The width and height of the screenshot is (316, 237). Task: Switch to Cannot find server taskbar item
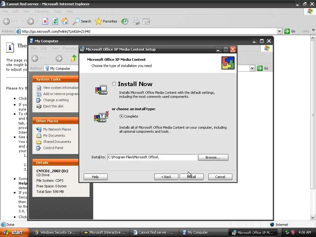click(x=154, y=232)
